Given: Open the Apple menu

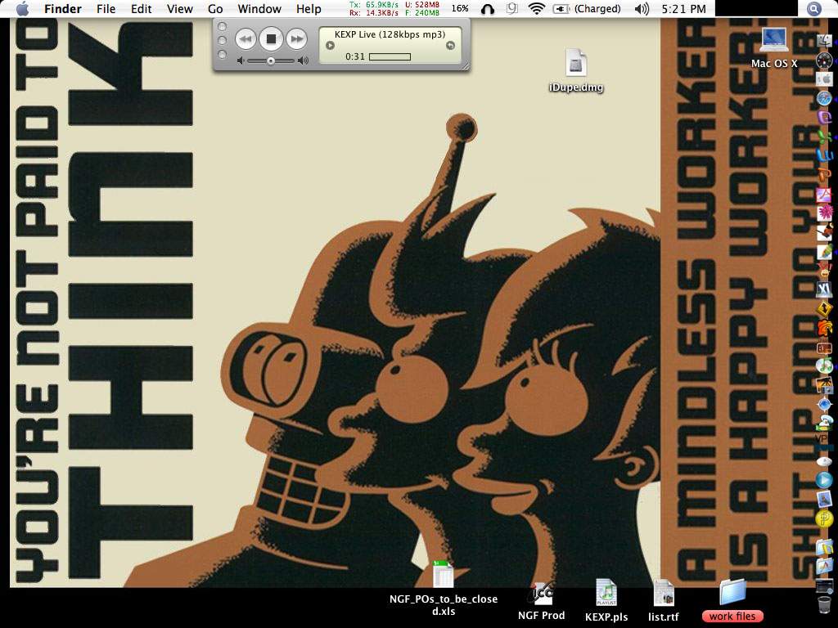Looking at the screenshot, I should pos(22,9).
